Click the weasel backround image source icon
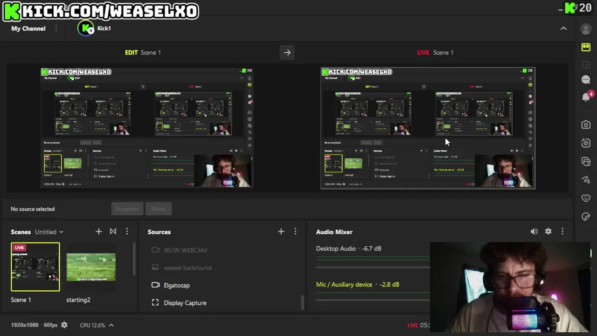Screen dimensions: 597x336 156,267
